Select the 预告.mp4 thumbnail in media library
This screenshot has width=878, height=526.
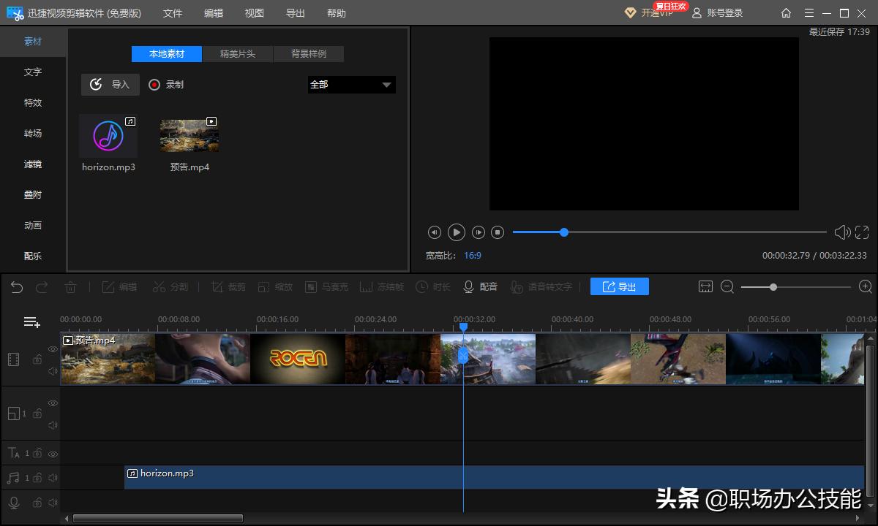click(x=189, y=134)
